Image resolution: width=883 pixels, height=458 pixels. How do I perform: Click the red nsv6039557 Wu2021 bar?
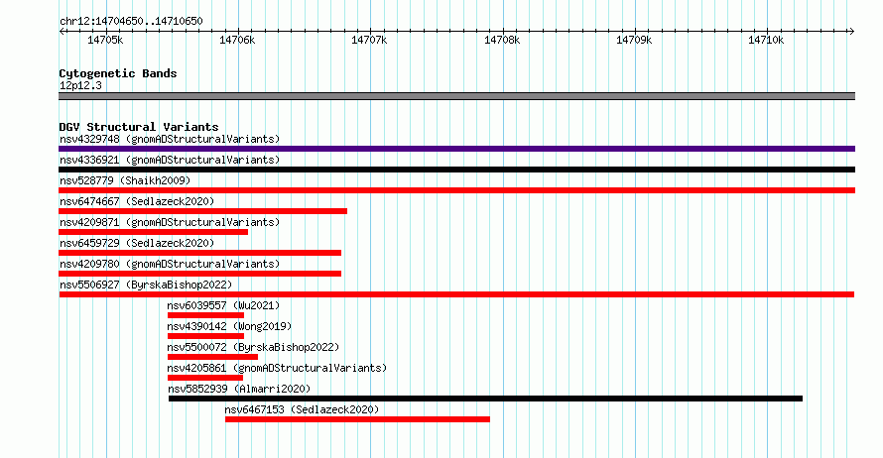coord(205,315)
